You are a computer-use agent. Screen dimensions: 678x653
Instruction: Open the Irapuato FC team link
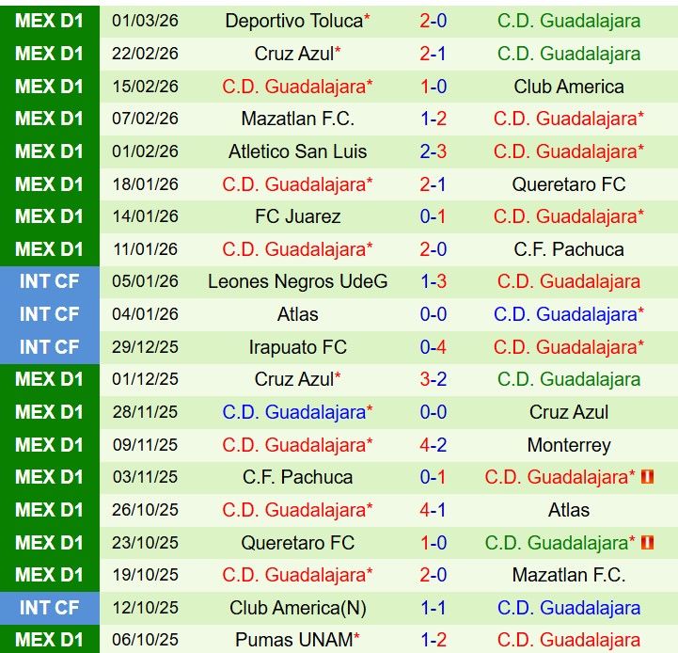pyautogui.click(x=297, y=347)
